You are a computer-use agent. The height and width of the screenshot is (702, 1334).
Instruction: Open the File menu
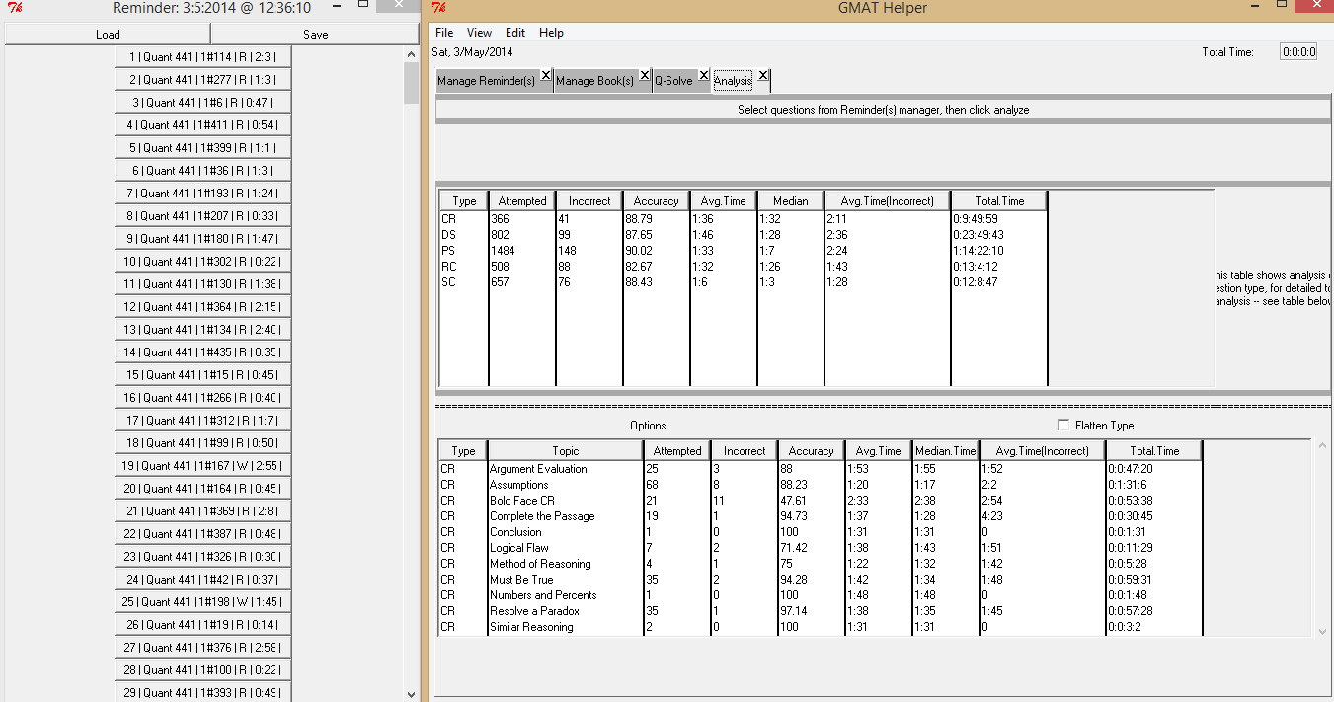pyautogui.click(x=443, y=32)
